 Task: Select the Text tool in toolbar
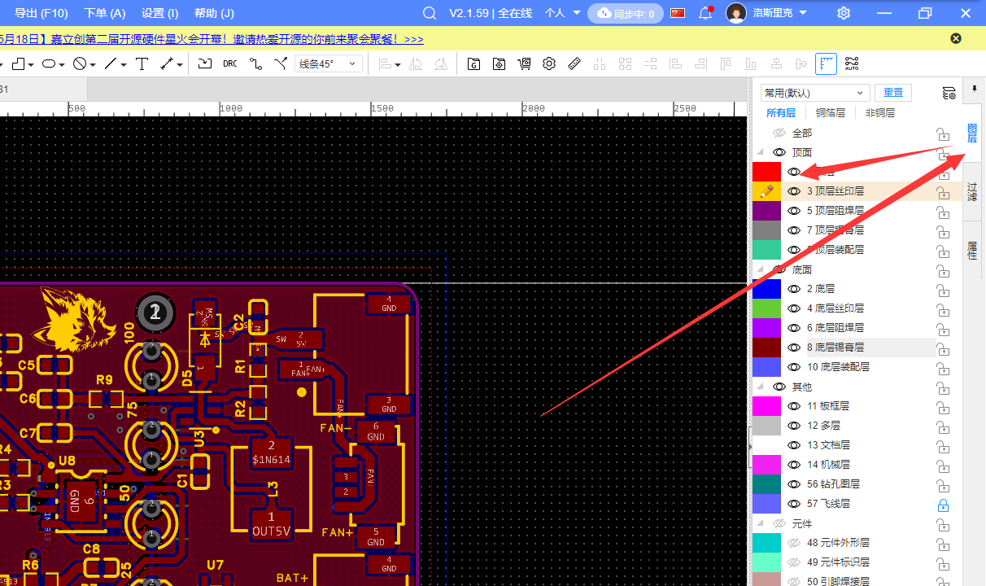142,63
